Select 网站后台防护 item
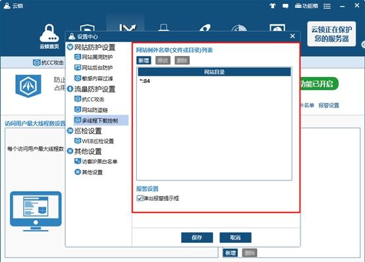Image resolution: width=365 pixels, height=262 pixels. [94, 68]
